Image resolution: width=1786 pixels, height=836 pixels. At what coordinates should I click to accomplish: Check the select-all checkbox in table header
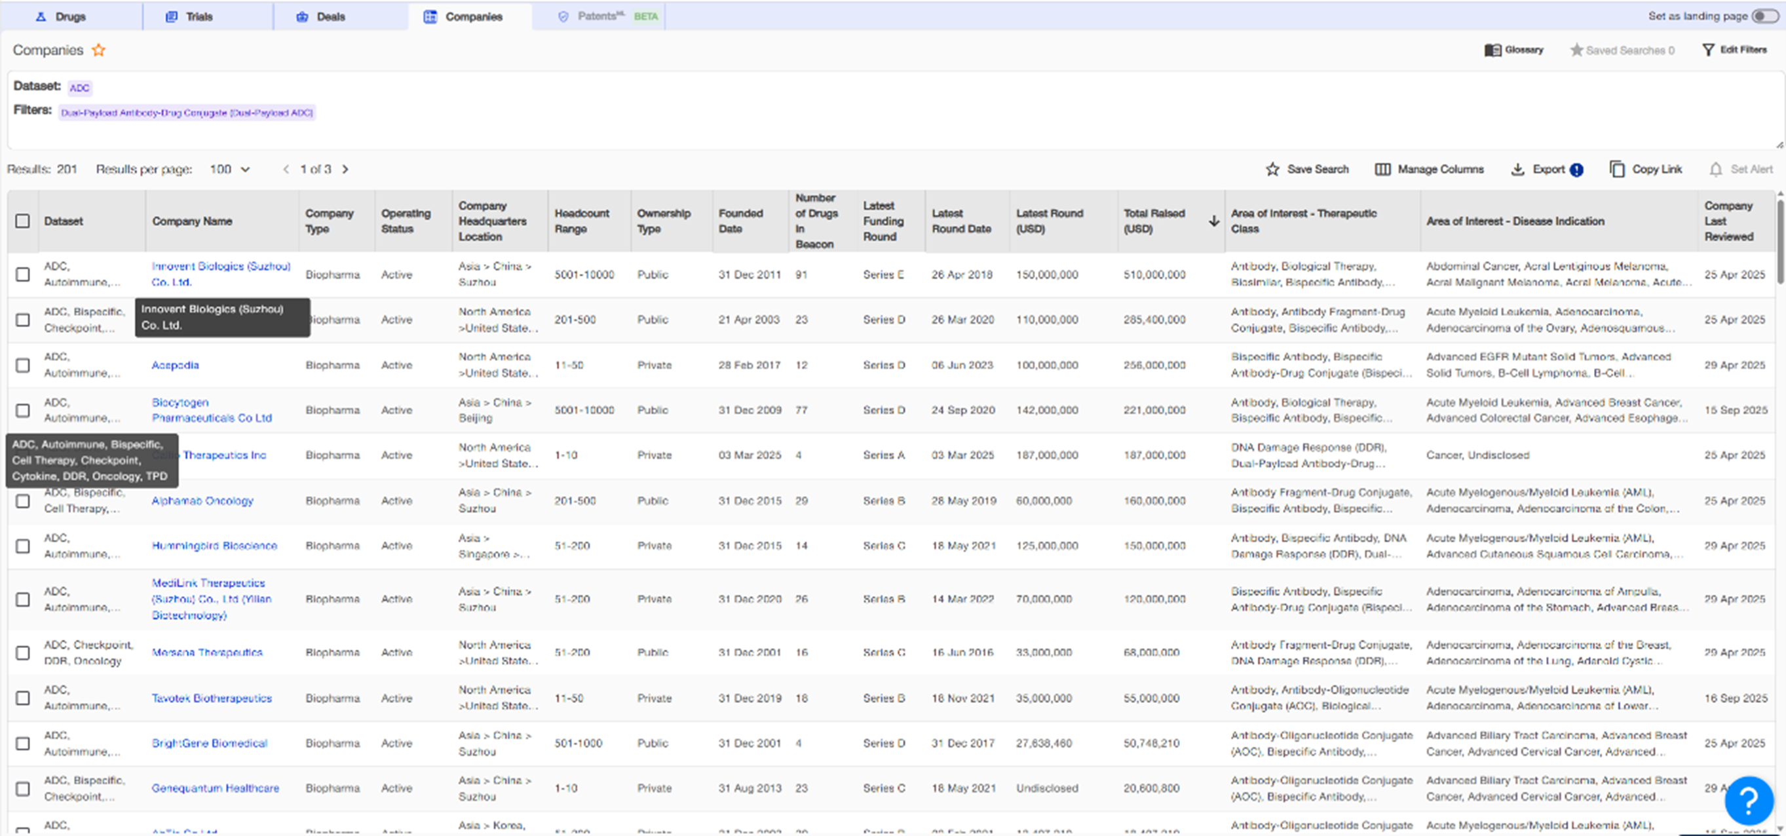[x=23, y=221]
